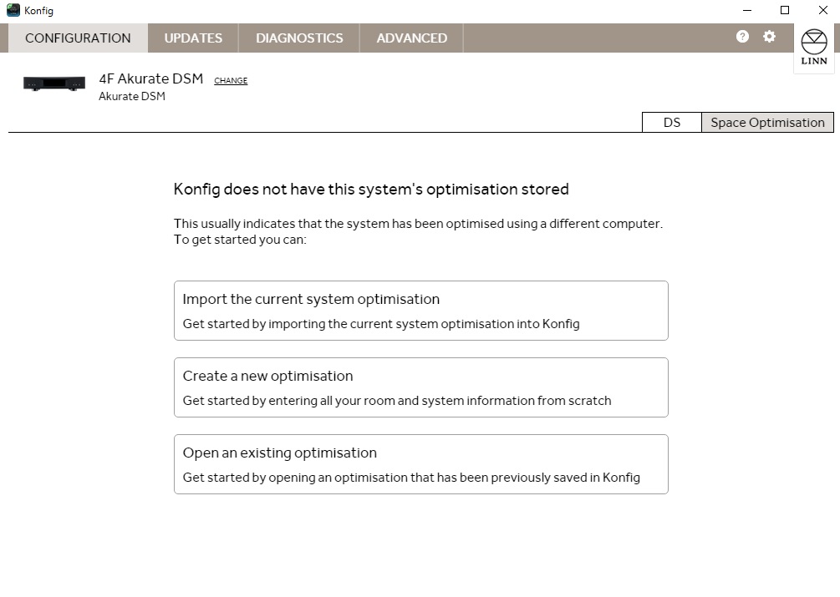This screenshot has width=840, height=597.
Task: Select the Advanced tab
Action: [x=411, y=38]
